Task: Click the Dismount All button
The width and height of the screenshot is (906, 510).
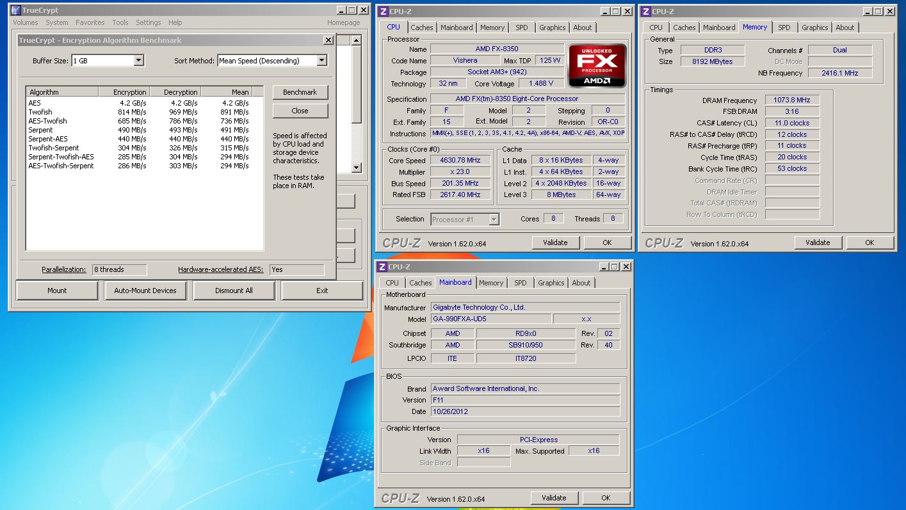Action: tap(234, 291)
